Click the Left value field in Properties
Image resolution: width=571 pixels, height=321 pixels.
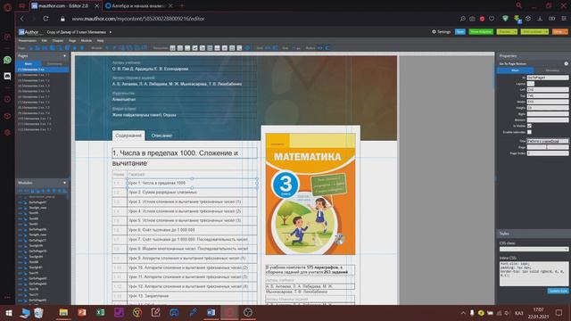point(547,89)
